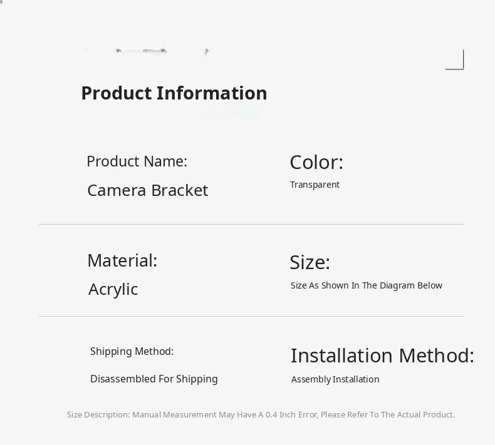The image size is (495, 445).
Task: Click the divider line below Acrylic
Action: [251, 316]
